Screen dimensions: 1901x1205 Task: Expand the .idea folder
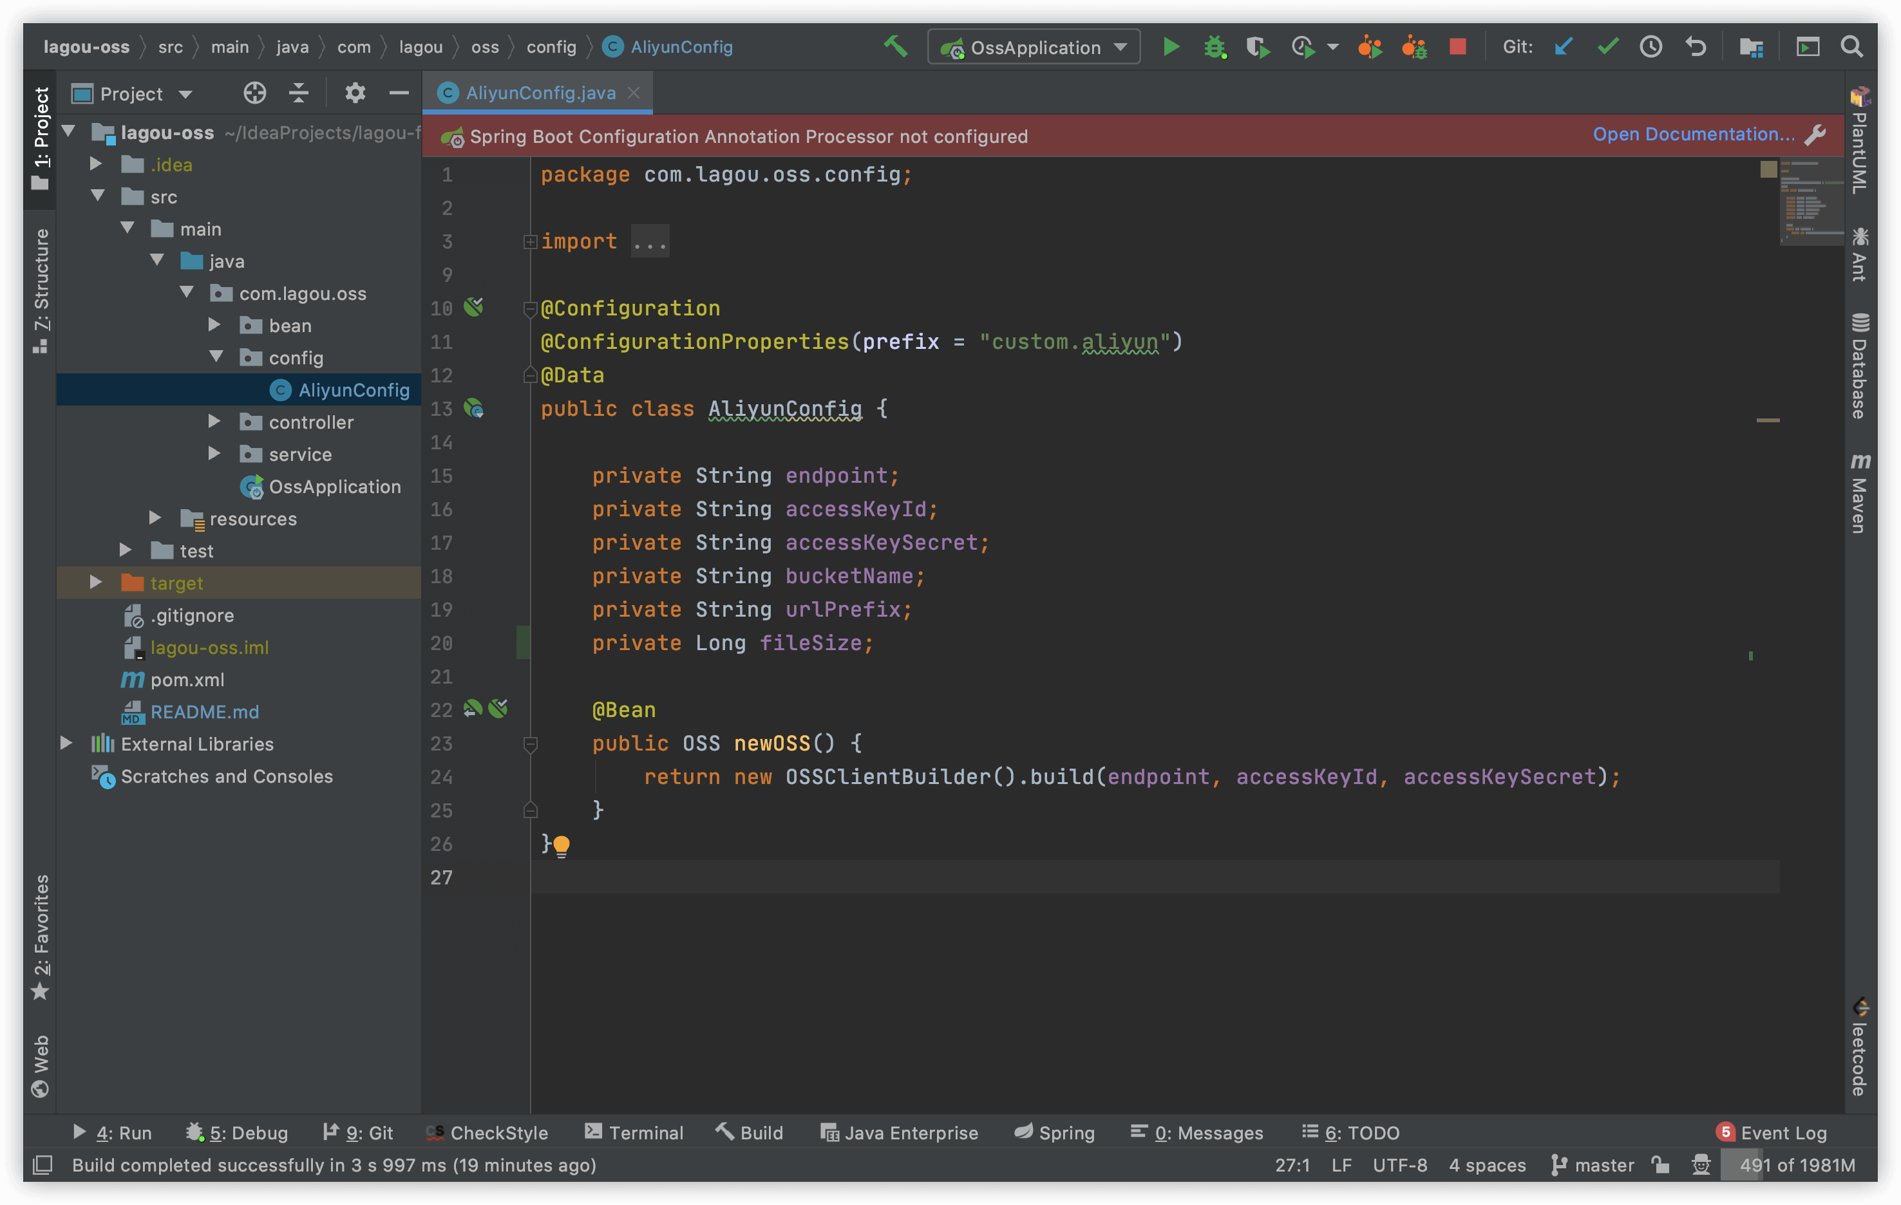click(x=97, y=164)
